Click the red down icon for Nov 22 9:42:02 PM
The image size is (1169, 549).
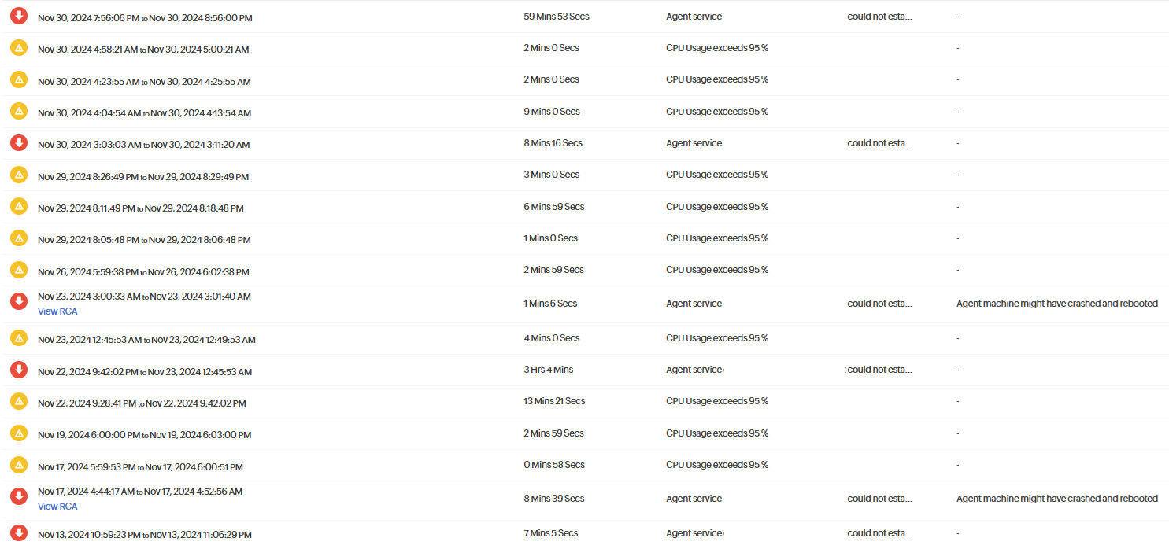click(x=19, y=370)
